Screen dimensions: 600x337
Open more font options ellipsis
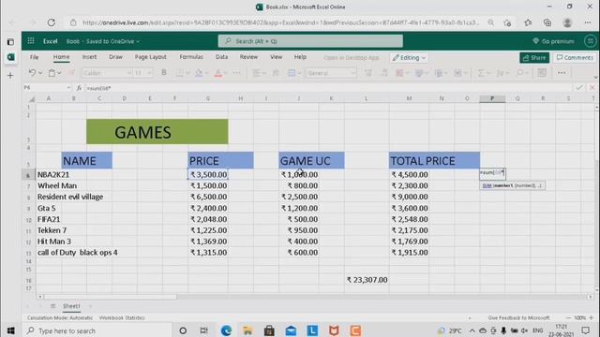[236, 73]
